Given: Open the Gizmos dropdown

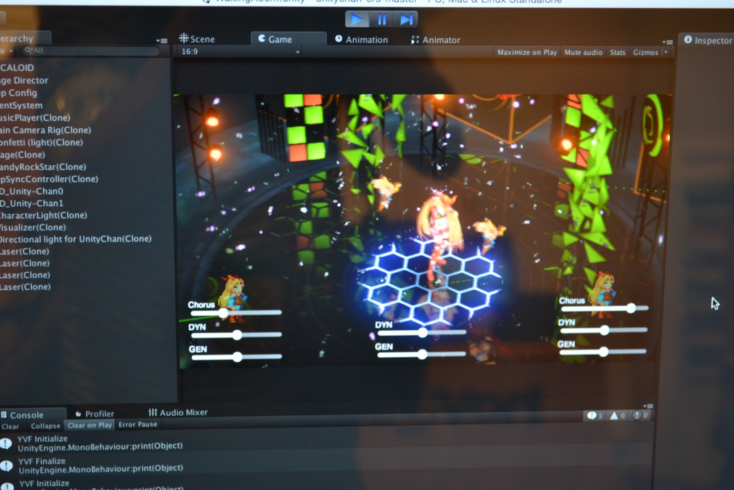Looking at the screenshot, I should (650, 52).
